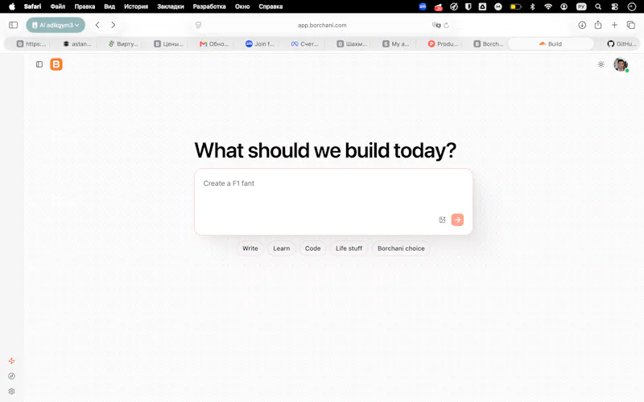The height and width of the screenshot is (402, 644).
Task: Click the orange Borchani B logo
Action: pyautogui.click(x=56, y=64)
